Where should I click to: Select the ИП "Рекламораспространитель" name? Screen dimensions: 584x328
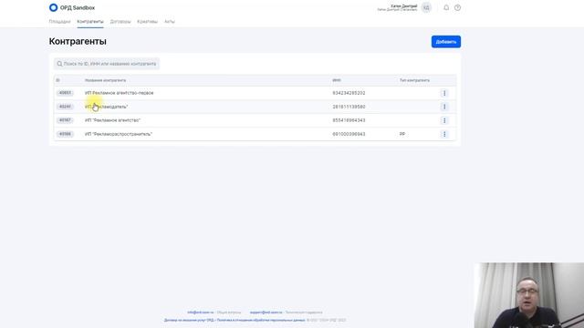[119, 134]
